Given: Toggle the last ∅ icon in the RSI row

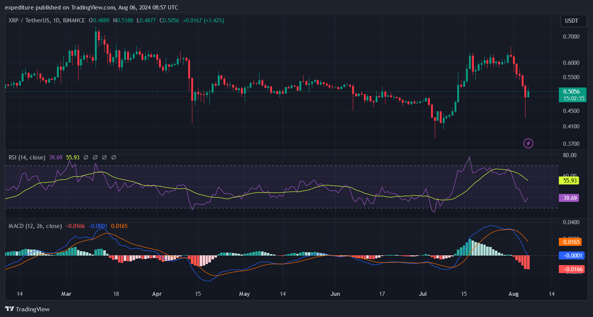Looking at the screenshot, I should [113, 157].
